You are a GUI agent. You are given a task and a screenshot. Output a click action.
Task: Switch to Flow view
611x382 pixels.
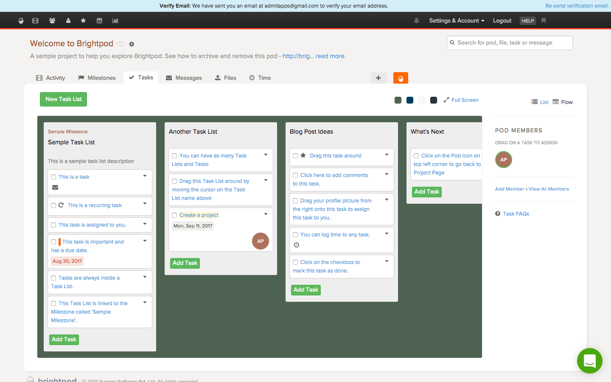point(563,102)
